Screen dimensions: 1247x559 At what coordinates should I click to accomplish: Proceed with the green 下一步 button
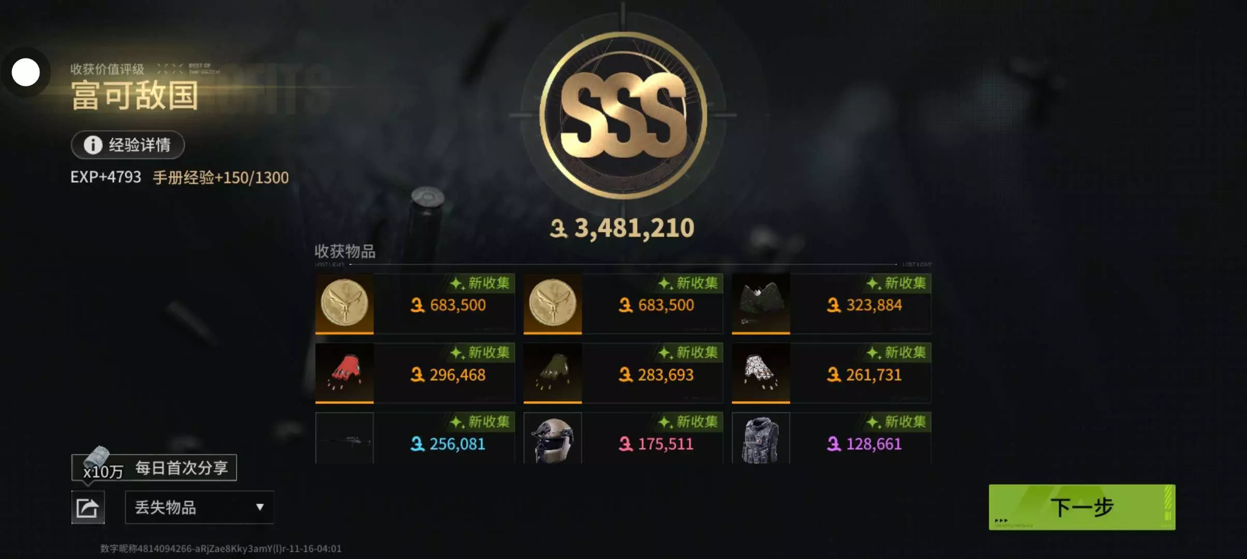1082,507
